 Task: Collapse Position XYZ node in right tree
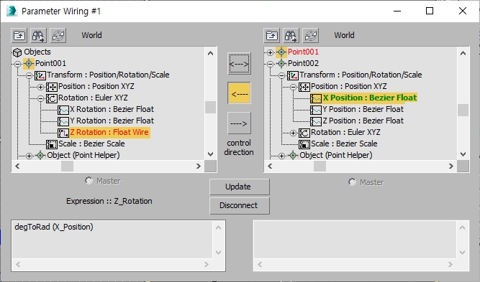293,87
